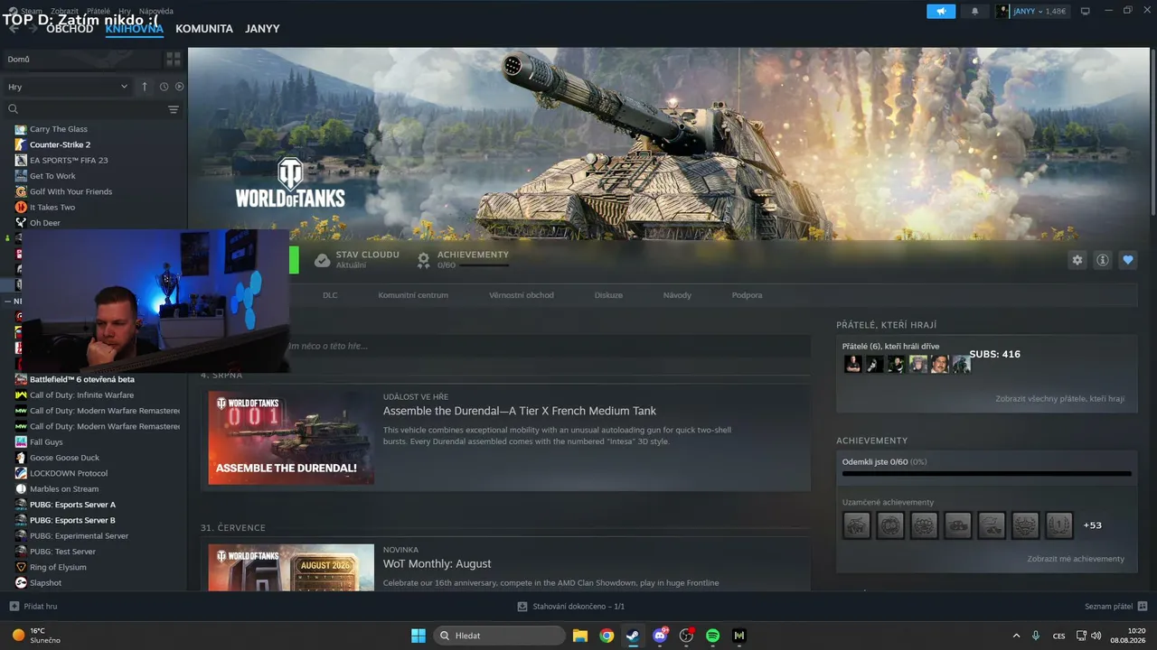Expand the Hry category dropdown
This screenshot has height=650, width=1157.
[68, 87]
